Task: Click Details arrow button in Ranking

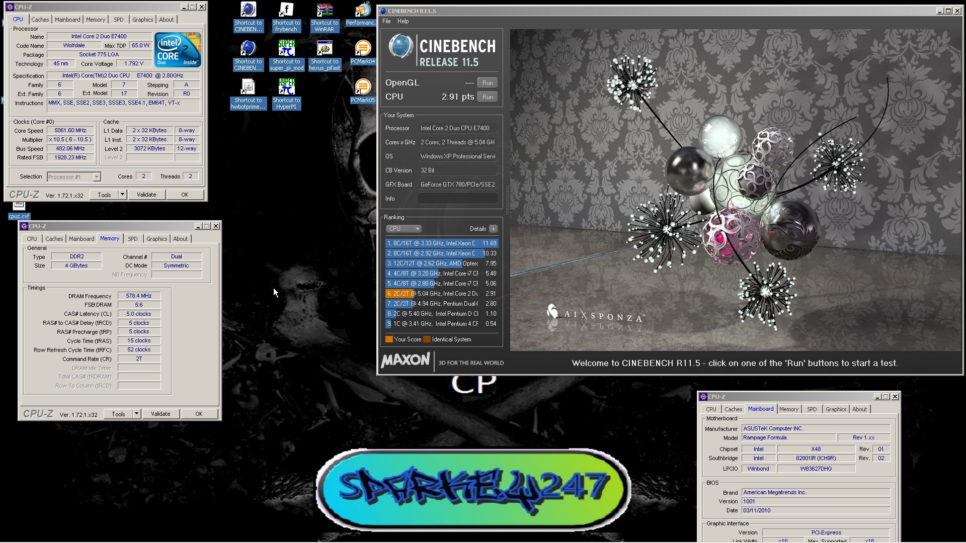Action: pos(494,229)
